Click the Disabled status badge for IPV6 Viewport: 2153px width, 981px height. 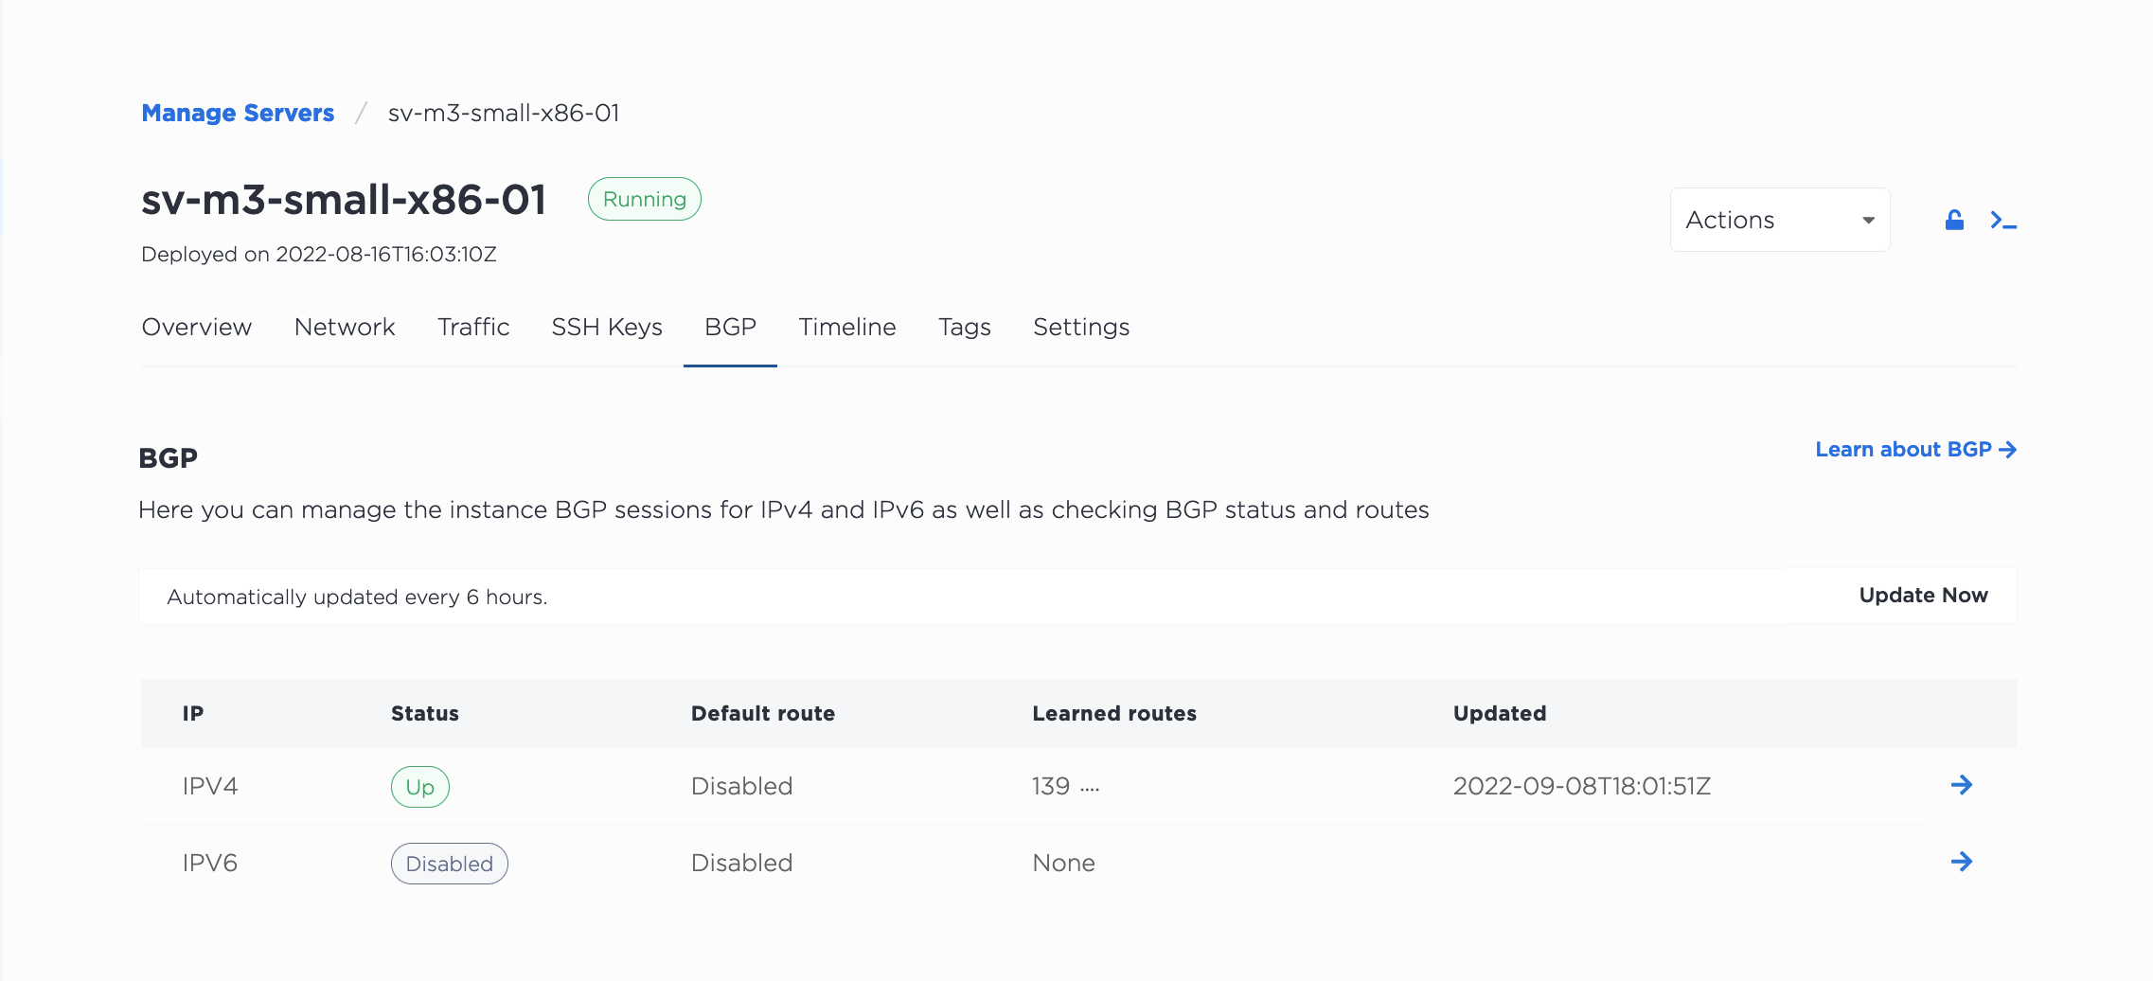click(450, 864)
